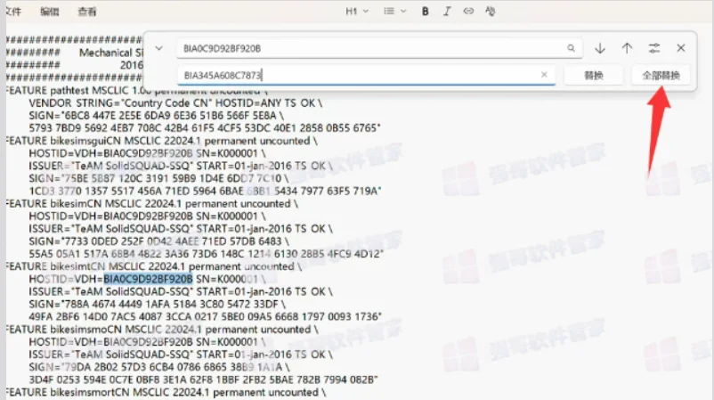This screenshot has width=714, height=400.
Task: Click the Replace All (全部替换) button
Action: point(661,75)
